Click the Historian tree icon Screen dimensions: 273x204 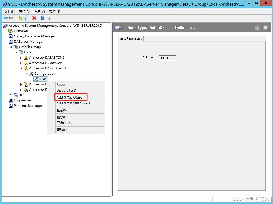pos(10,31)
